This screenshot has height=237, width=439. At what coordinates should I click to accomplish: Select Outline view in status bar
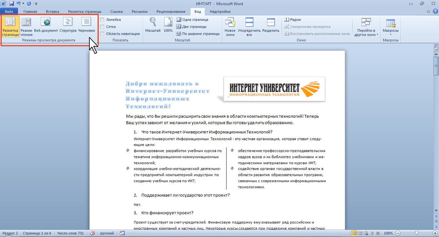[372, 233]
